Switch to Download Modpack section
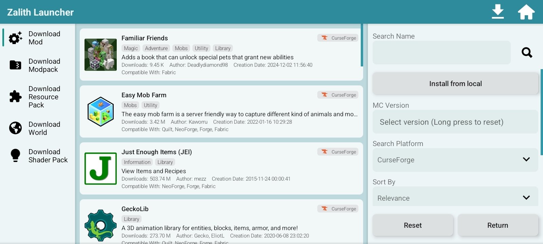The height and width of the screenshot is (244, 543). click(x=44, y=65)
